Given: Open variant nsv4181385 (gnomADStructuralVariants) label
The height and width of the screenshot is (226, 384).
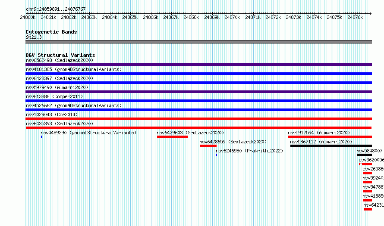Looking at the screenshot, I should [74, 69].
